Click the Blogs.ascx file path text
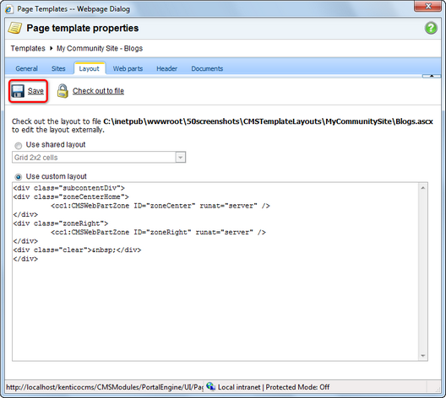Viewport: 446px width, 398px height. pyautogui.click(x=268, y=121)
